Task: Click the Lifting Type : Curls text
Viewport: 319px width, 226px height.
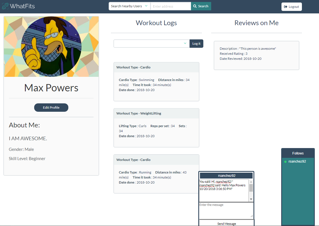Action: (133, 126)
